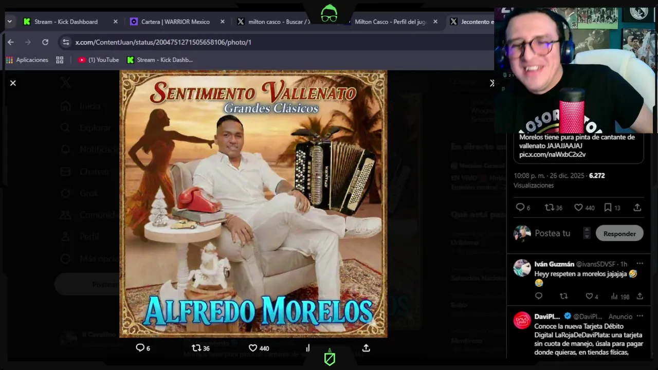658x370 pixels.
Task: Open more options on Iván Guzmán's reply
Action: pos(639,264)
